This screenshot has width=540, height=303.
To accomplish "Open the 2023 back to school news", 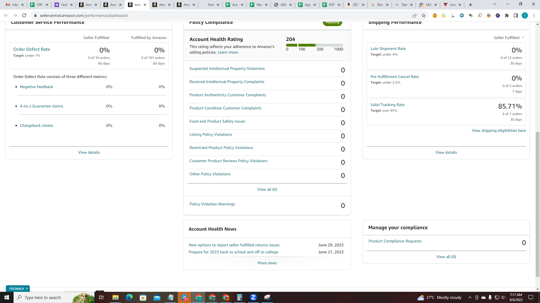I will [233, 252].
